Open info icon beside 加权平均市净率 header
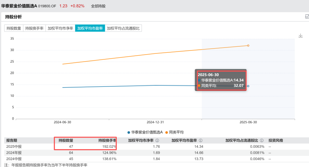 pos(157,140)
